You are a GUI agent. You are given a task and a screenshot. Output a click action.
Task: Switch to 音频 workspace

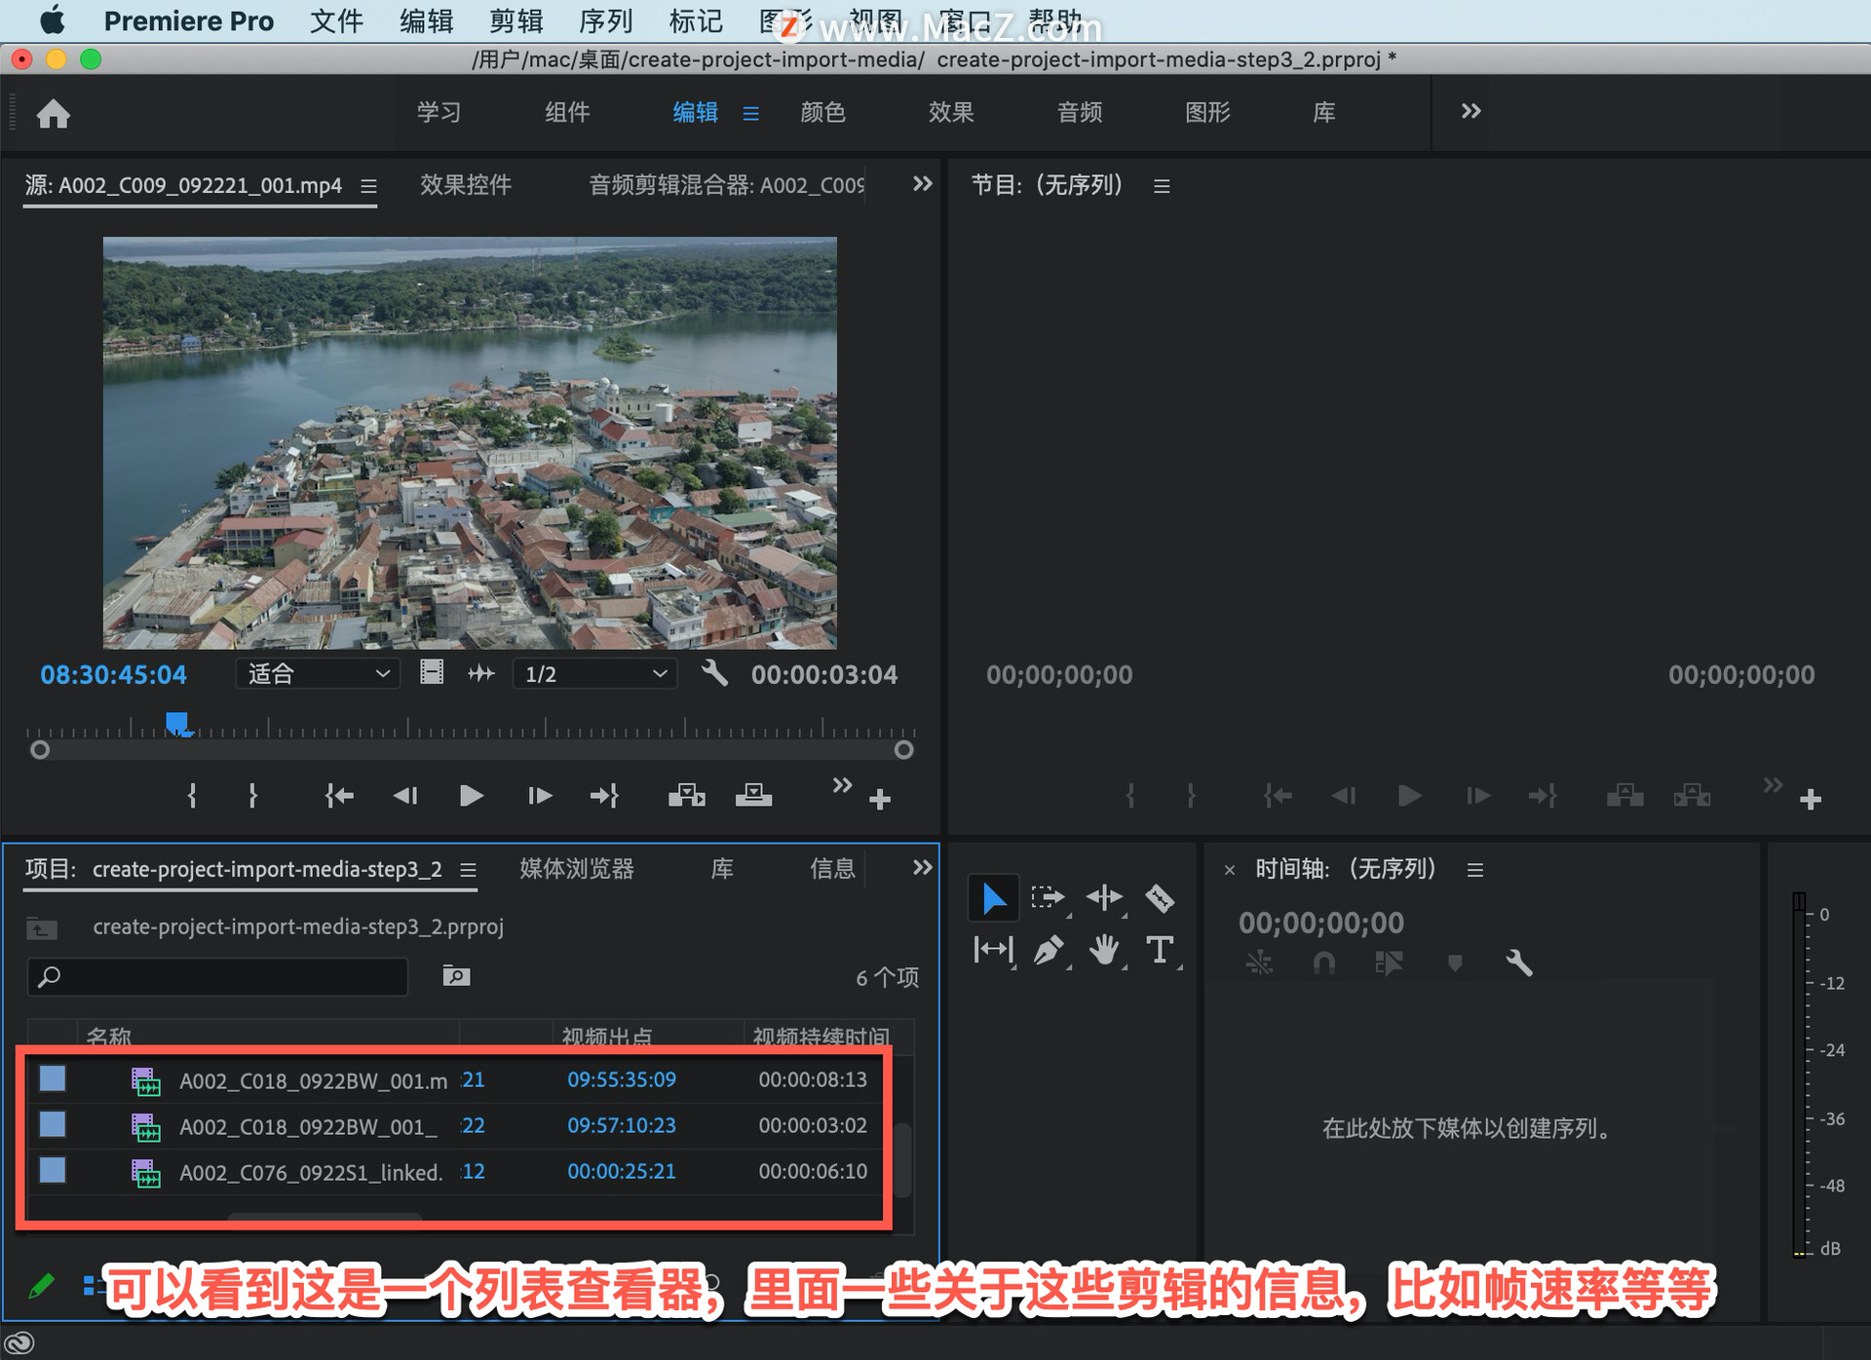coord(1080,112)
